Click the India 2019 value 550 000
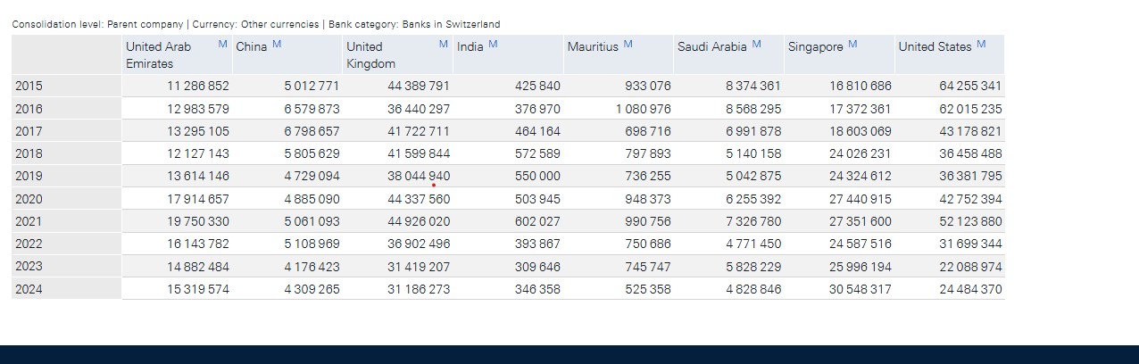Image resolution: width=1139 pixels, height=364 pixels. (537, 177)
